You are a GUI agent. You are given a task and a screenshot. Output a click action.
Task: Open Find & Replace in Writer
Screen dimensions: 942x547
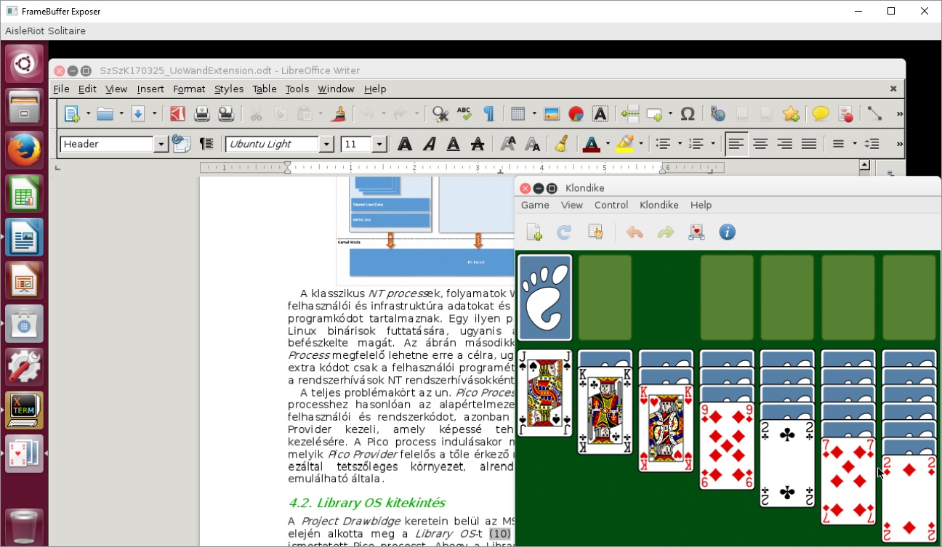coord(440,114)
